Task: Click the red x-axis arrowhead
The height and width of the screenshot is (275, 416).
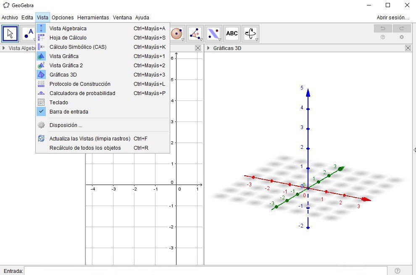Action: point(366,199)
